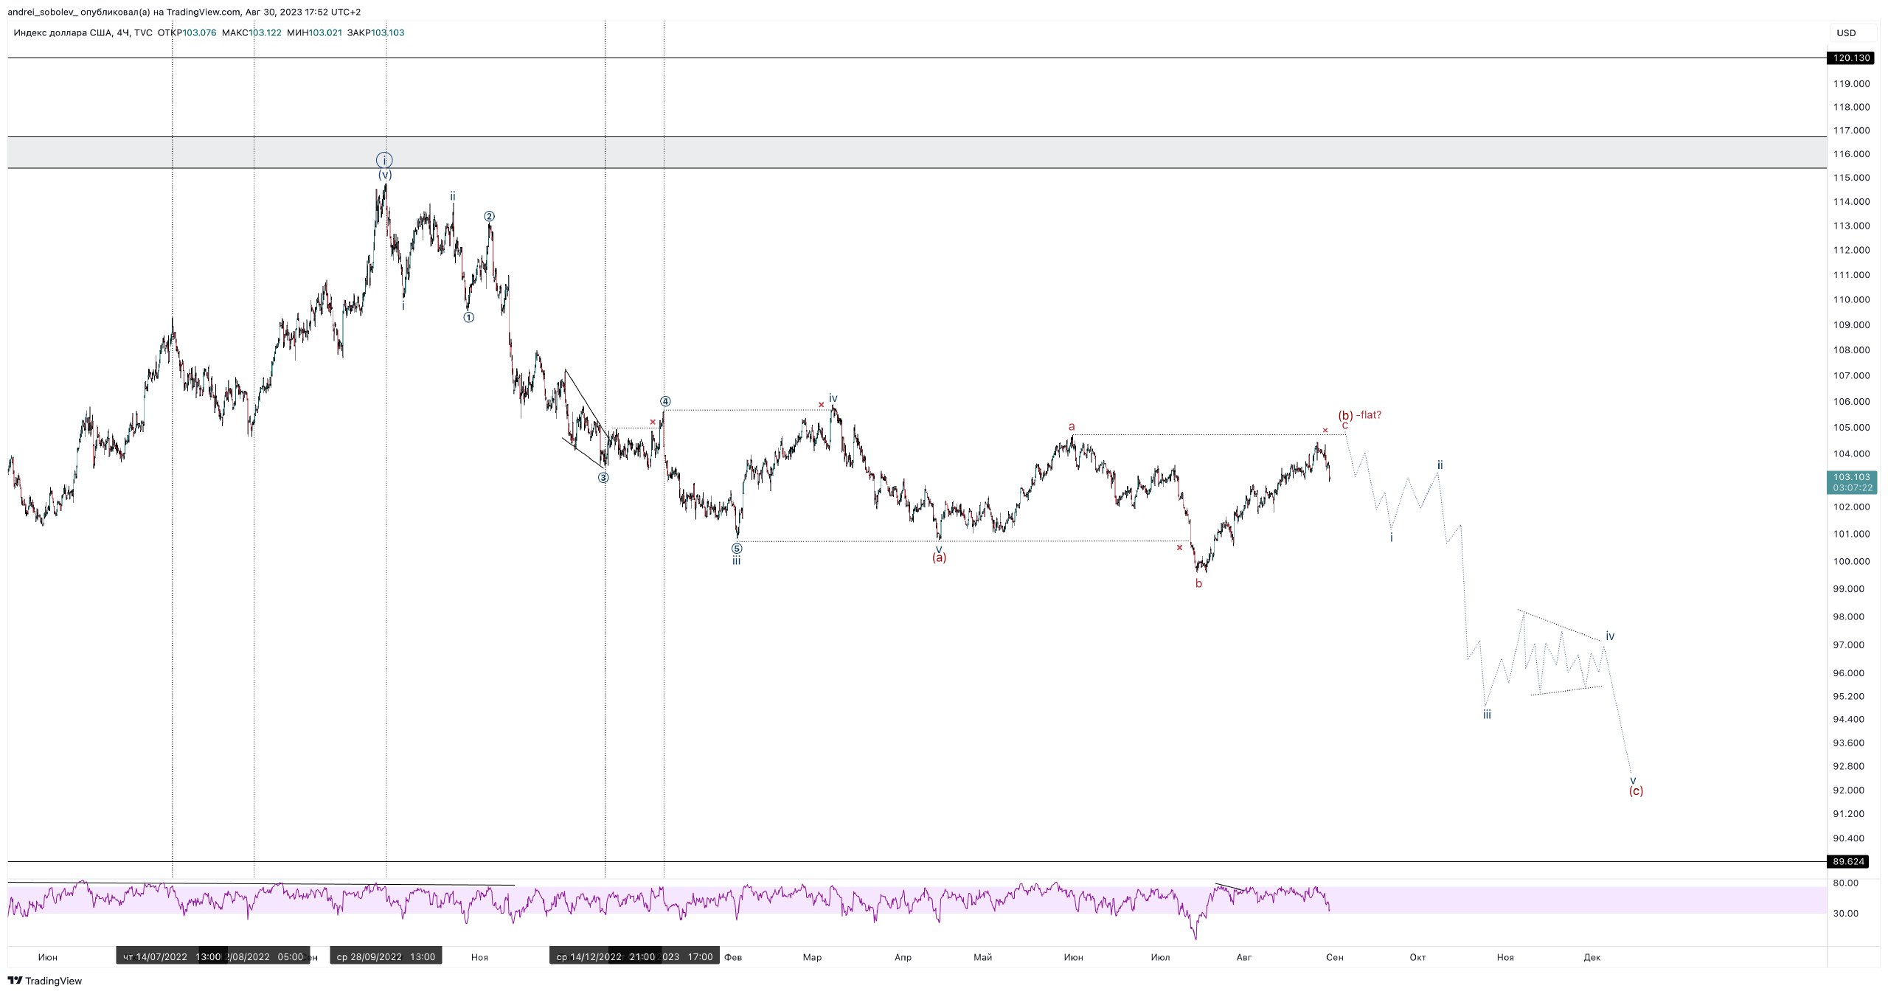Click the symbol title 'Индекс доллара США, 4Ч, TVC'
This screenshot has width=1888, height=994.
(83, 32)
